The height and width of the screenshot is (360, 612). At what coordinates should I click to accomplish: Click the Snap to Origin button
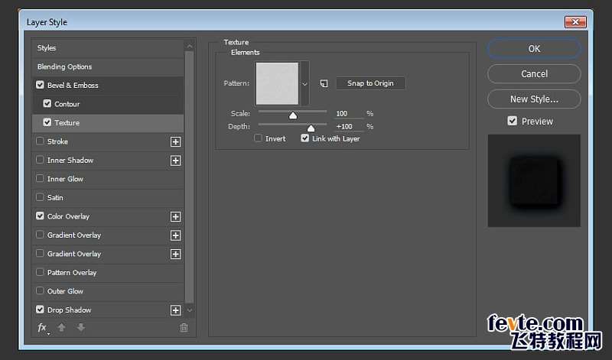pyautogui.click(x=370, y=83)
